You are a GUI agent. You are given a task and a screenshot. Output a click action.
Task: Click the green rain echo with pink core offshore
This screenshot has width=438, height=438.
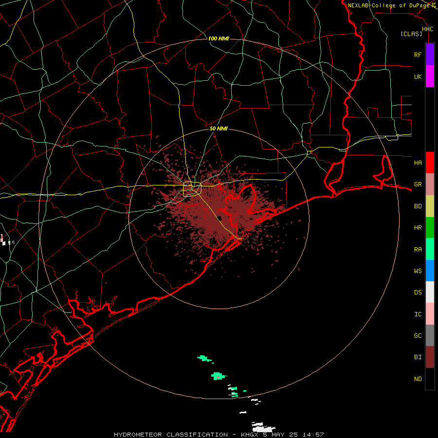point(219,376)
